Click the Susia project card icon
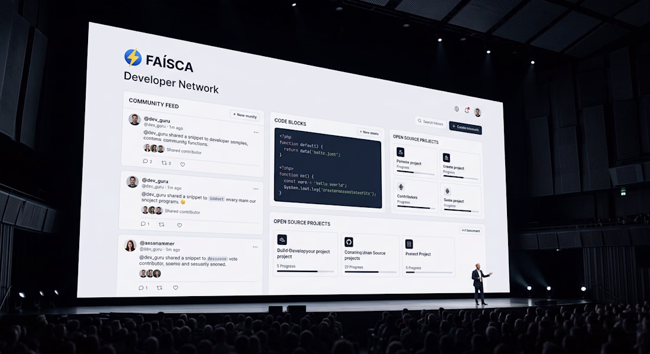The width and height of the screenshot is (650, 354). [x=447, y=191]
